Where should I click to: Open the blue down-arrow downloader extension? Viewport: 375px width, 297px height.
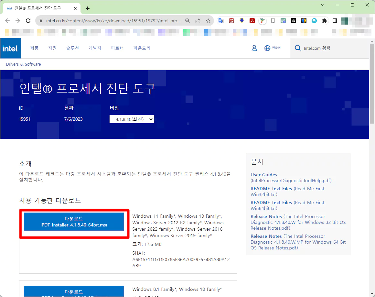242,21
